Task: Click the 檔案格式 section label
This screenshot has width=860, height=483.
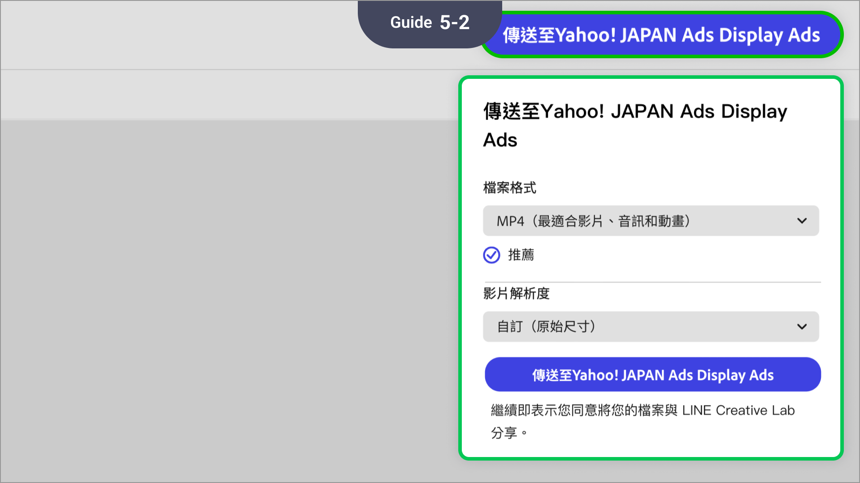Action: (x=509, y=188)
